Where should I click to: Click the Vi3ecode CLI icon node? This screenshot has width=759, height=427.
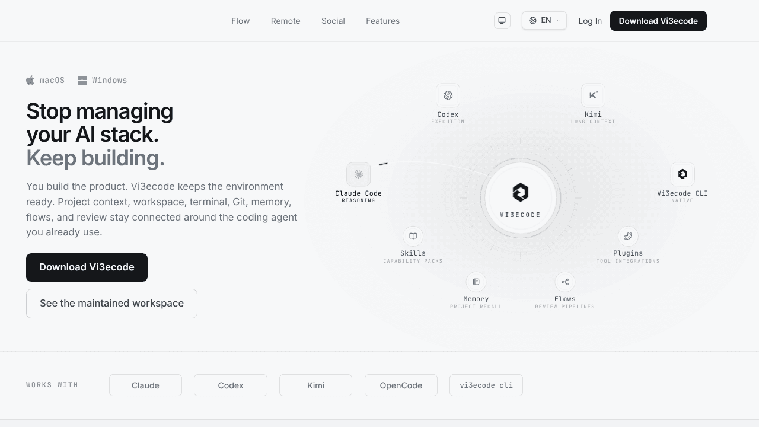[683, 174]
